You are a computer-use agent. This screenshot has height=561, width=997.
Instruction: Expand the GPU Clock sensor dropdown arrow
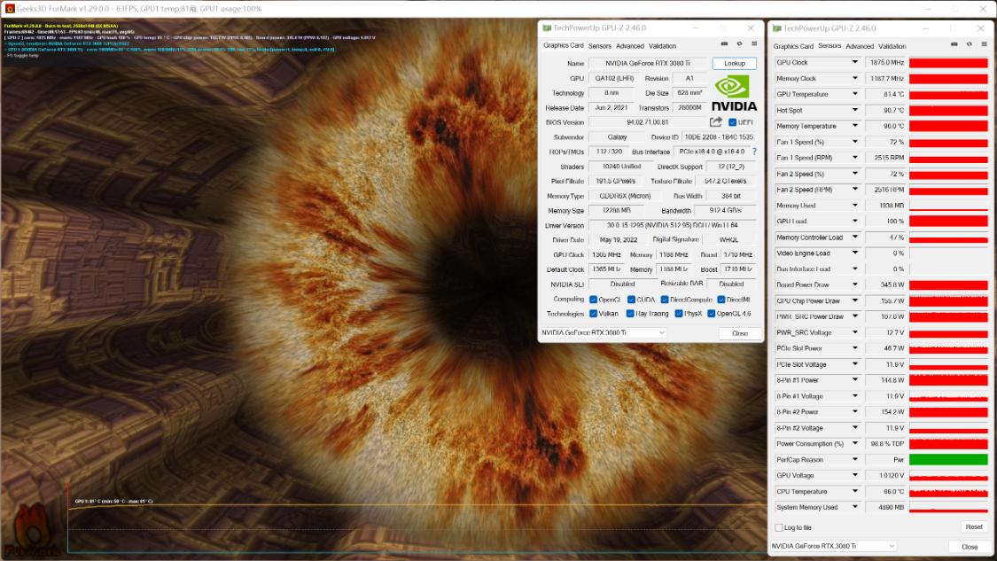tap(855, 63)
